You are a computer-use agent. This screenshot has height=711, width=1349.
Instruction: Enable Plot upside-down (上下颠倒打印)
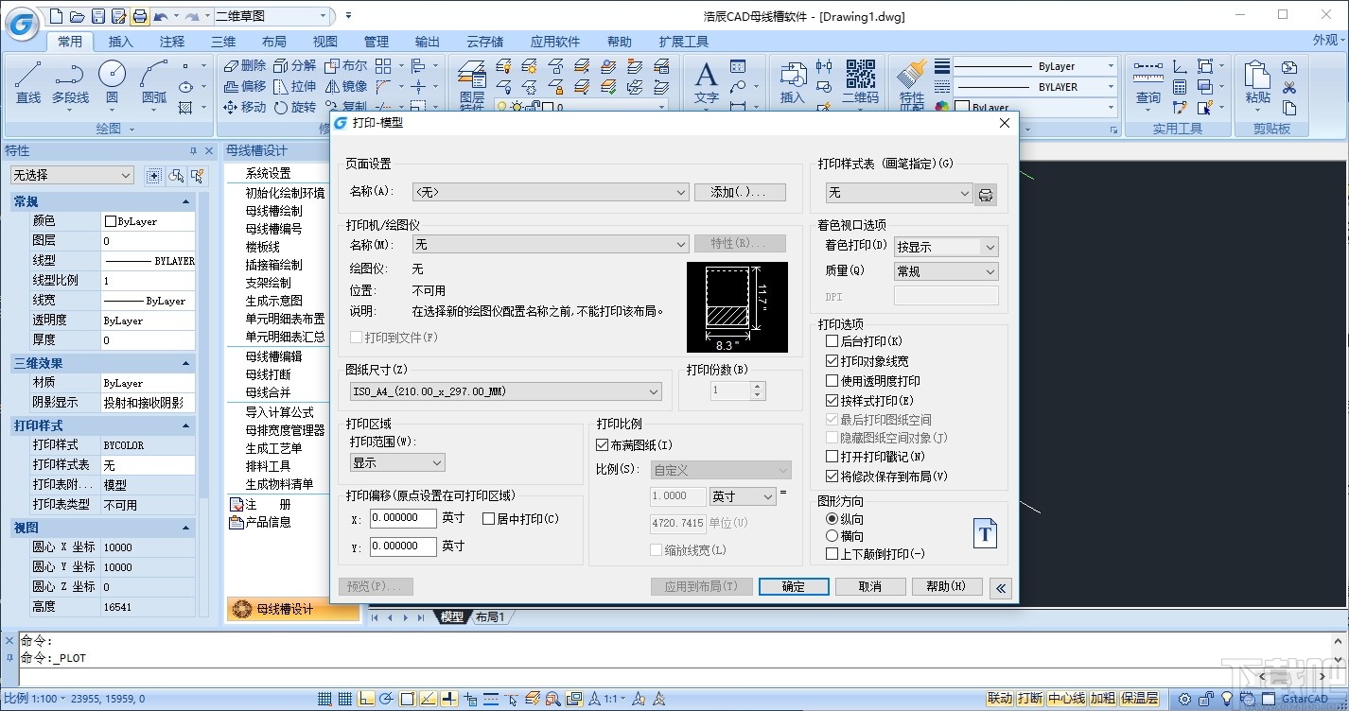coord(832,554)
